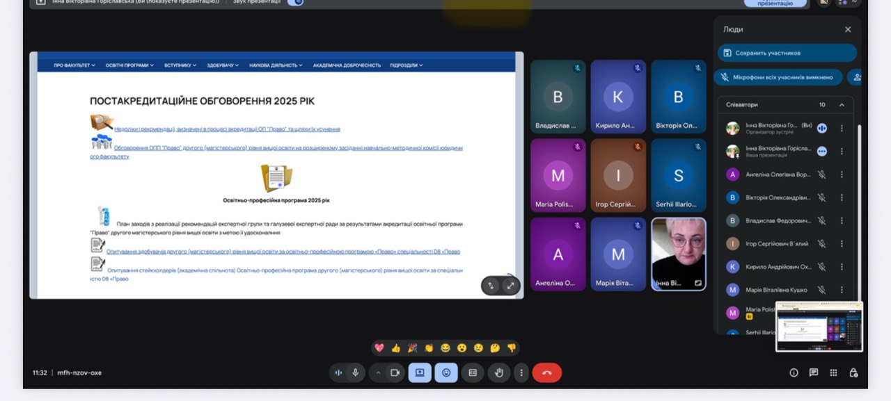Viewport: 891px width, 401px height.
Task: Open link Опитування здобувачів другого рівня
Action: [283, 252]
